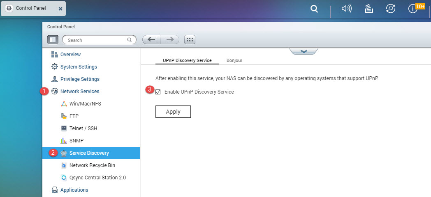The image size is (431, 197).
Task: Click the FTP folder icon
Action: pyautogui.click(x=64, y=116)
